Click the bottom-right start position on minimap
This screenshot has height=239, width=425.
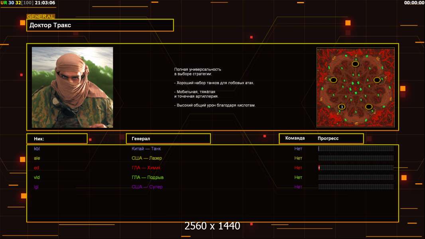coord(369,106)
